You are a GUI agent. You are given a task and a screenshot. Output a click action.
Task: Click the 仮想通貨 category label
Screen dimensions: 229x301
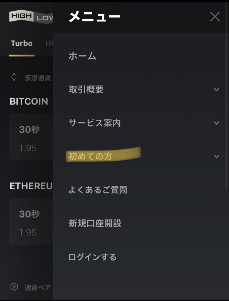[x=38, y=78]
